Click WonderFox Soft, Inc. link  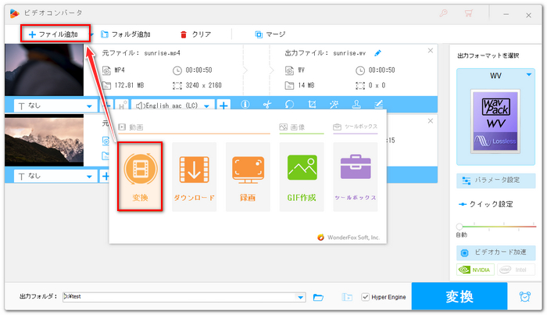349,237
